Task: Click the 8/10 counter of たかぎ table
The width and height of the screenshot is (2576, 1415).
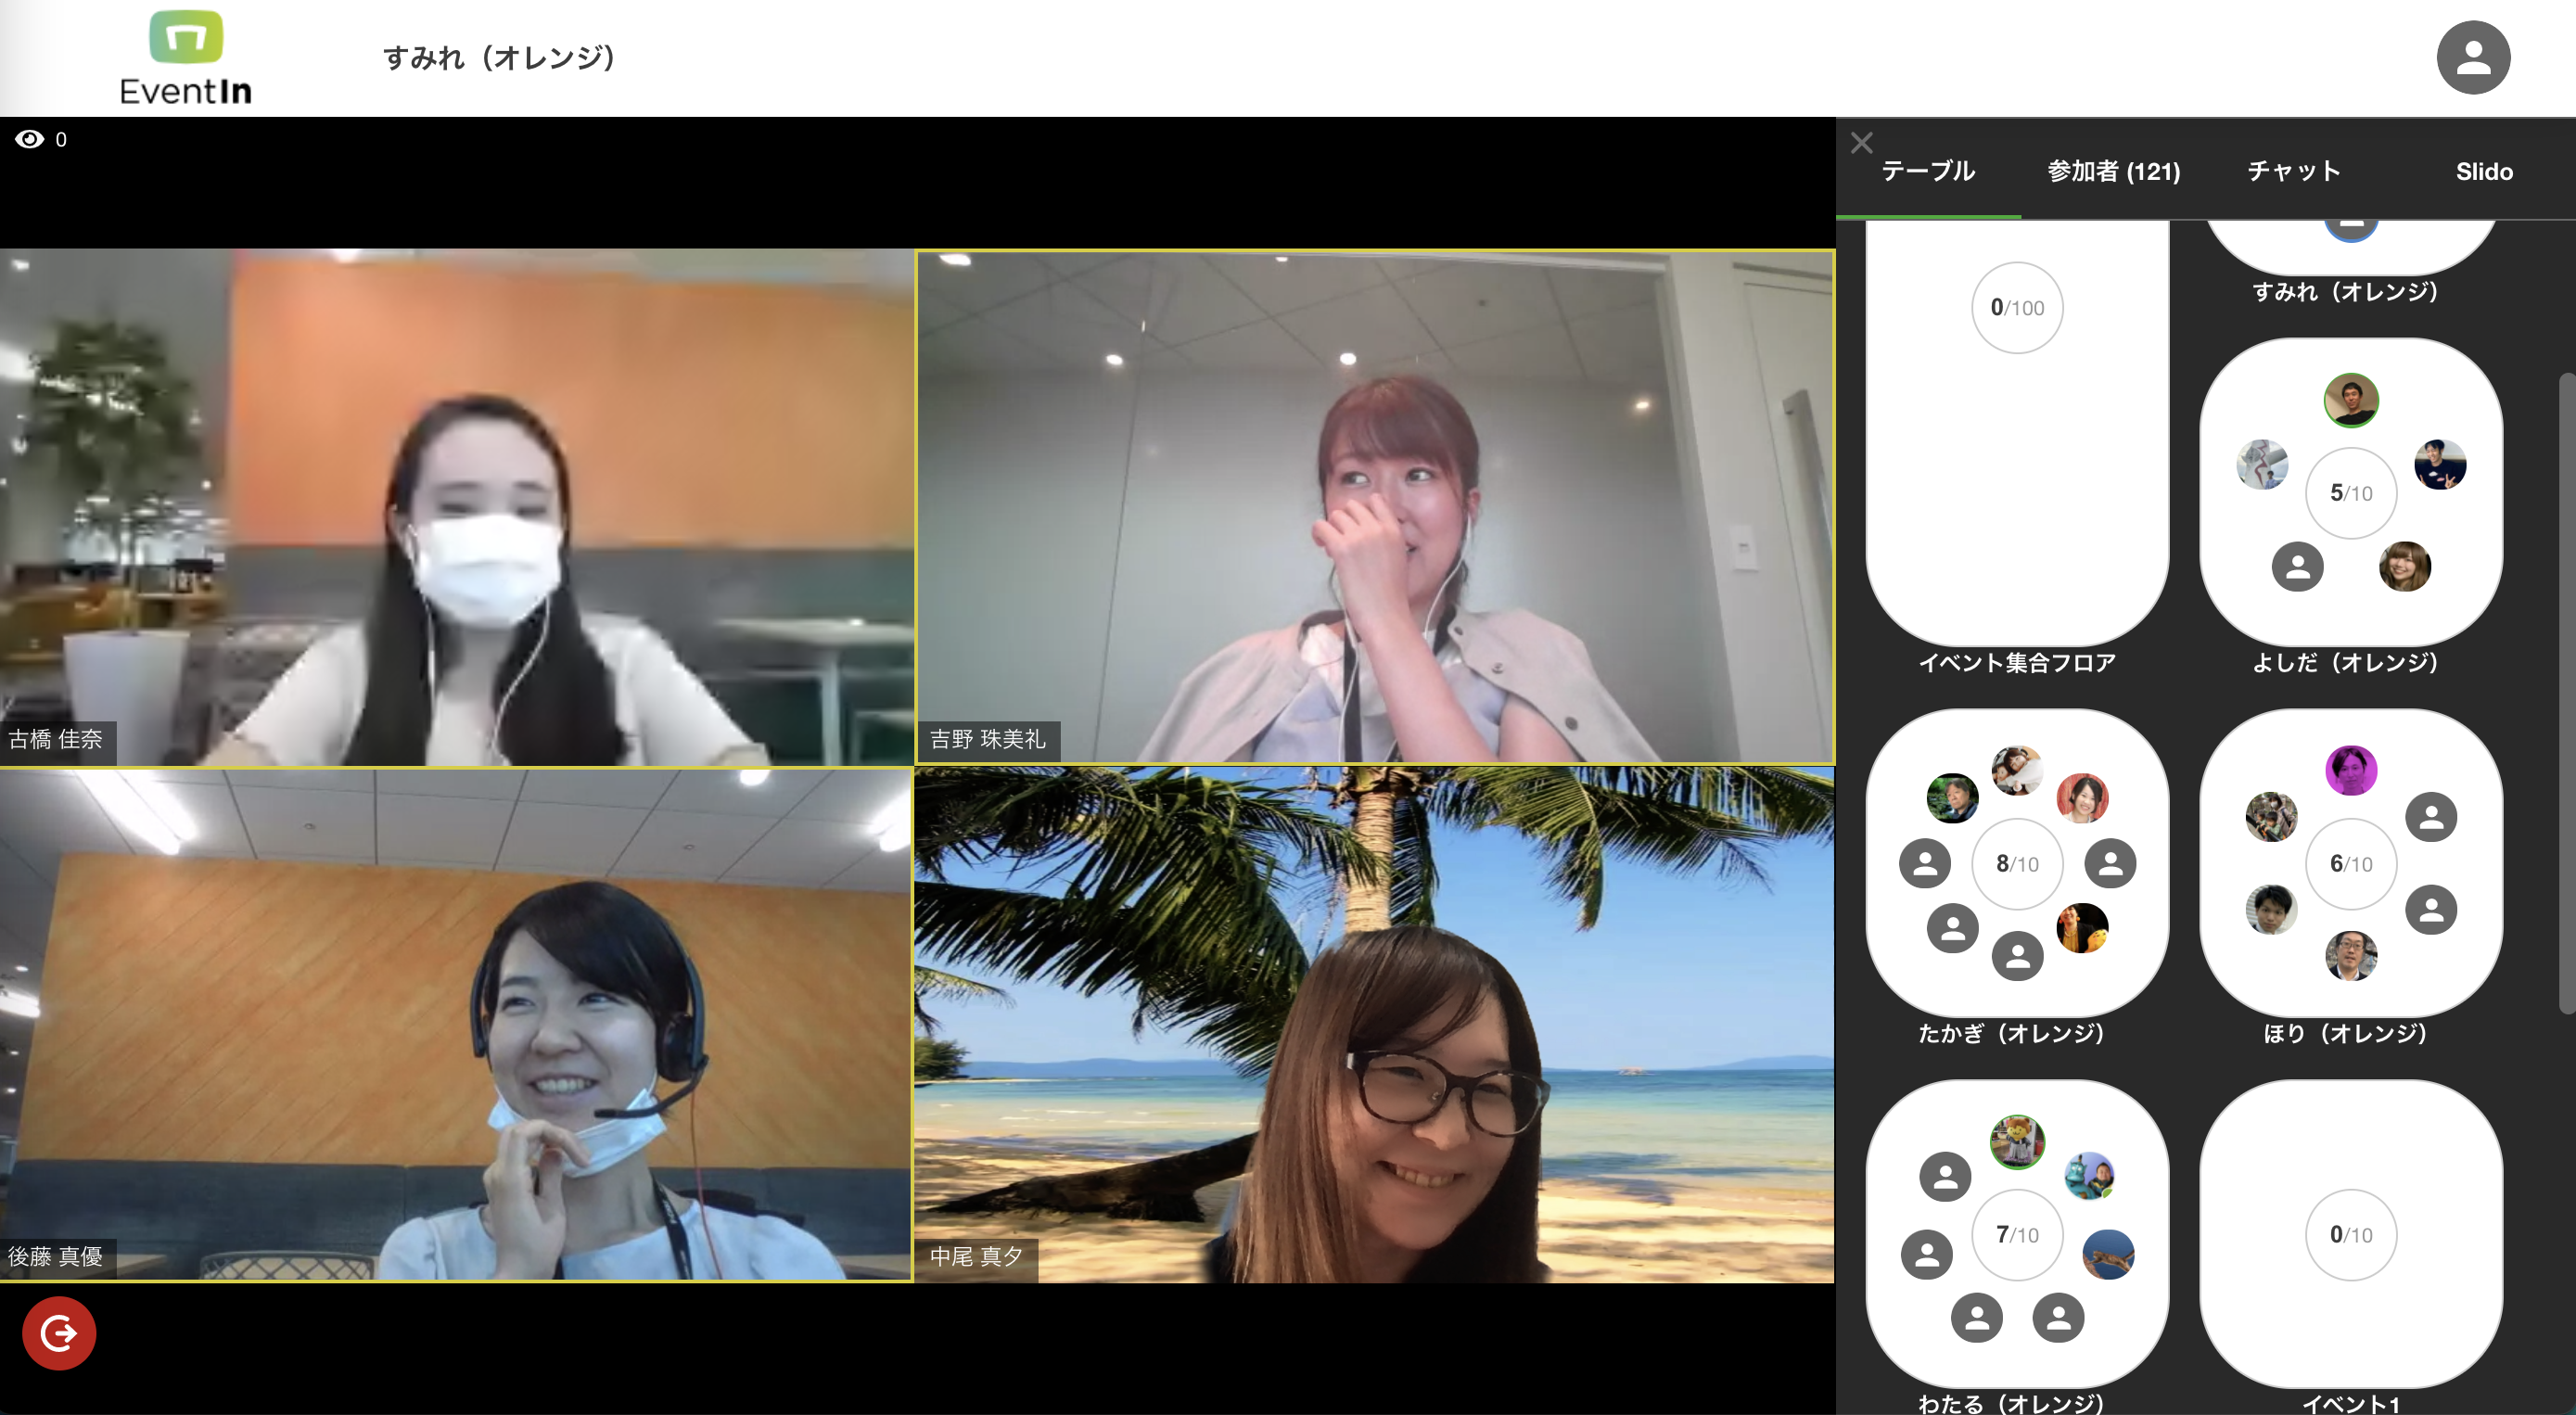Action: point(2017,863)
